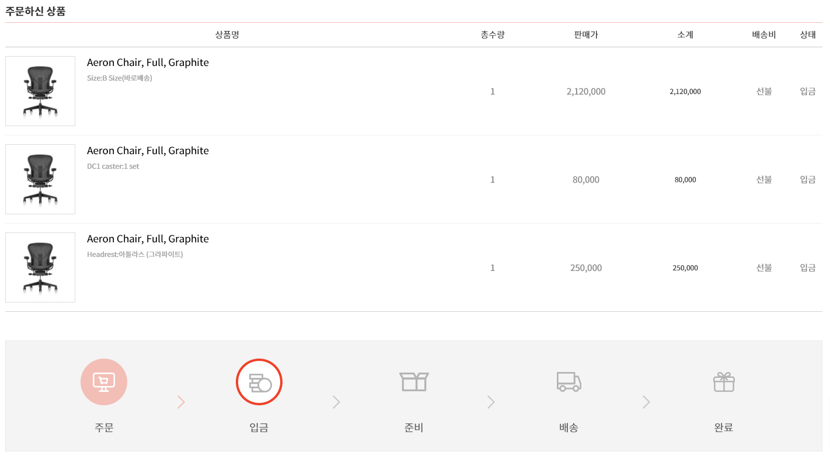The width and height of the screenshot is (830, 459).
Task: Click the 주문하신 상품 section heading
Action: coord(36,11)
